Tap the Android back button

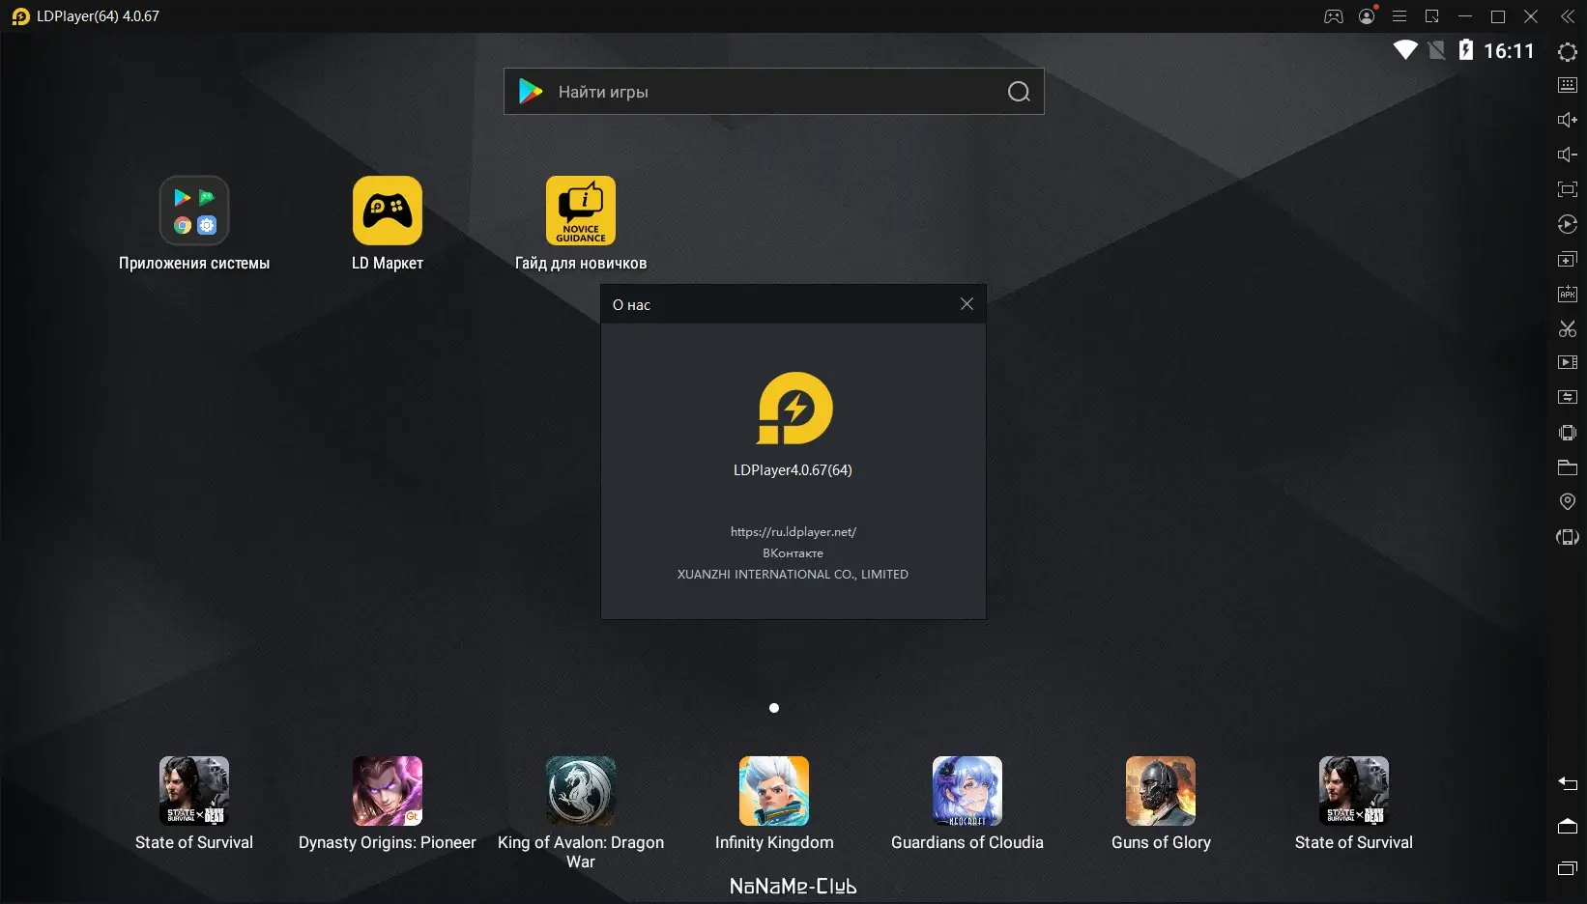point(1568,783)
